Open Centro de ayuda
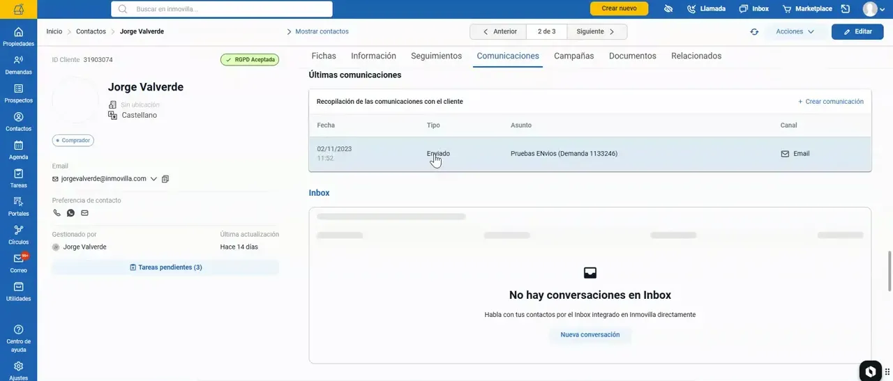Viewport: 893px width, 381px height. click(18, 338)
